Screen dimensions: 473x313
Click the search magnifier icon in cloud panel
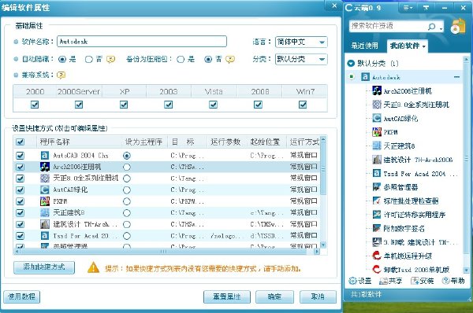click(432, 27)
